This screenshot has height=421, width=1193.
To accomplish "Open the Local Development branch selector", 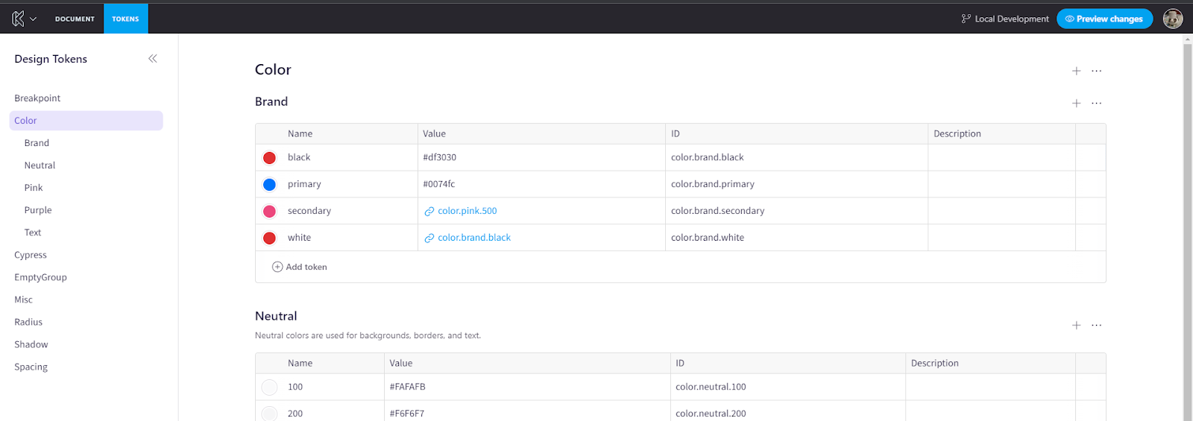I will pos(1005,19).
